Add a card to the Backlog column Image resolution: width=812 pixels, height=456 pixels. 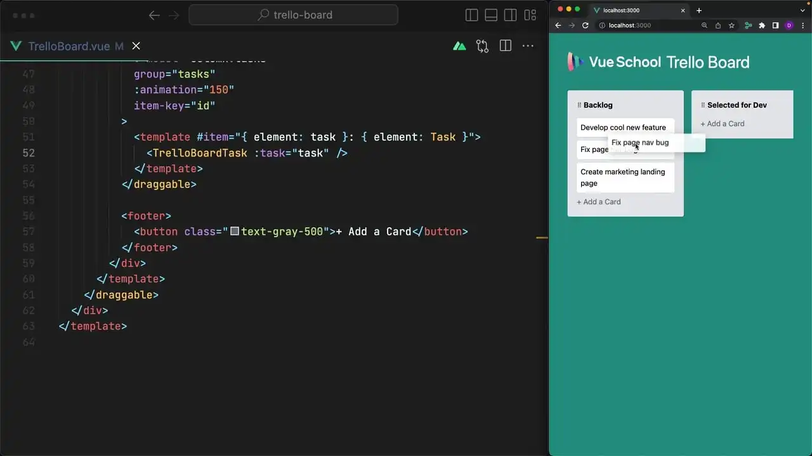(599, 202)
